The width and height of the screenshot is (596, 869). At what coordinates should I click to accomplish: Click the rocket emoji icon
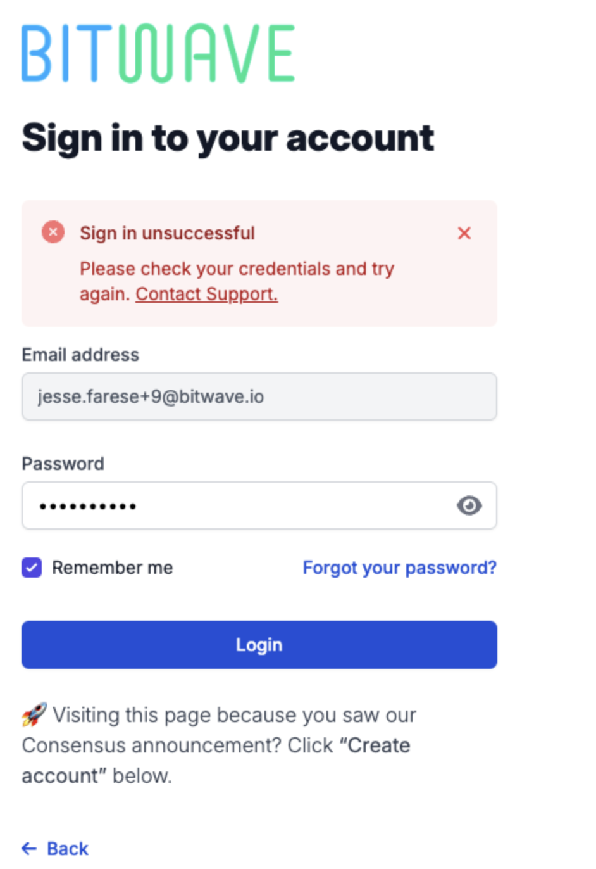(x=34, y=715)
